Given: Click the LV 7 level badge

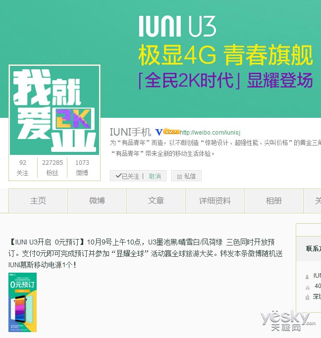Looking at the screenshot, I should click(x=171, y=132).
